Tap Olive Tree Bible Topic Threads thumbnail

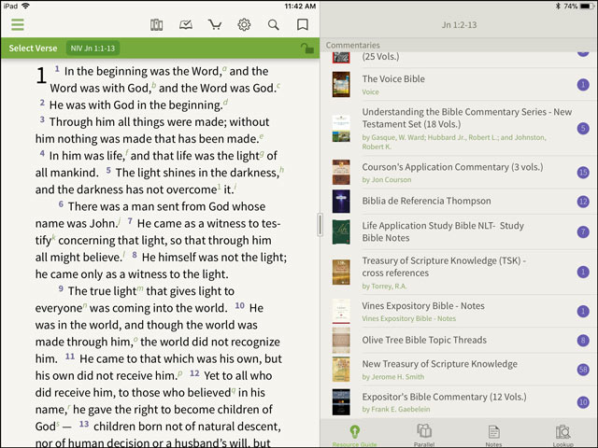click(x=341, y=340)
